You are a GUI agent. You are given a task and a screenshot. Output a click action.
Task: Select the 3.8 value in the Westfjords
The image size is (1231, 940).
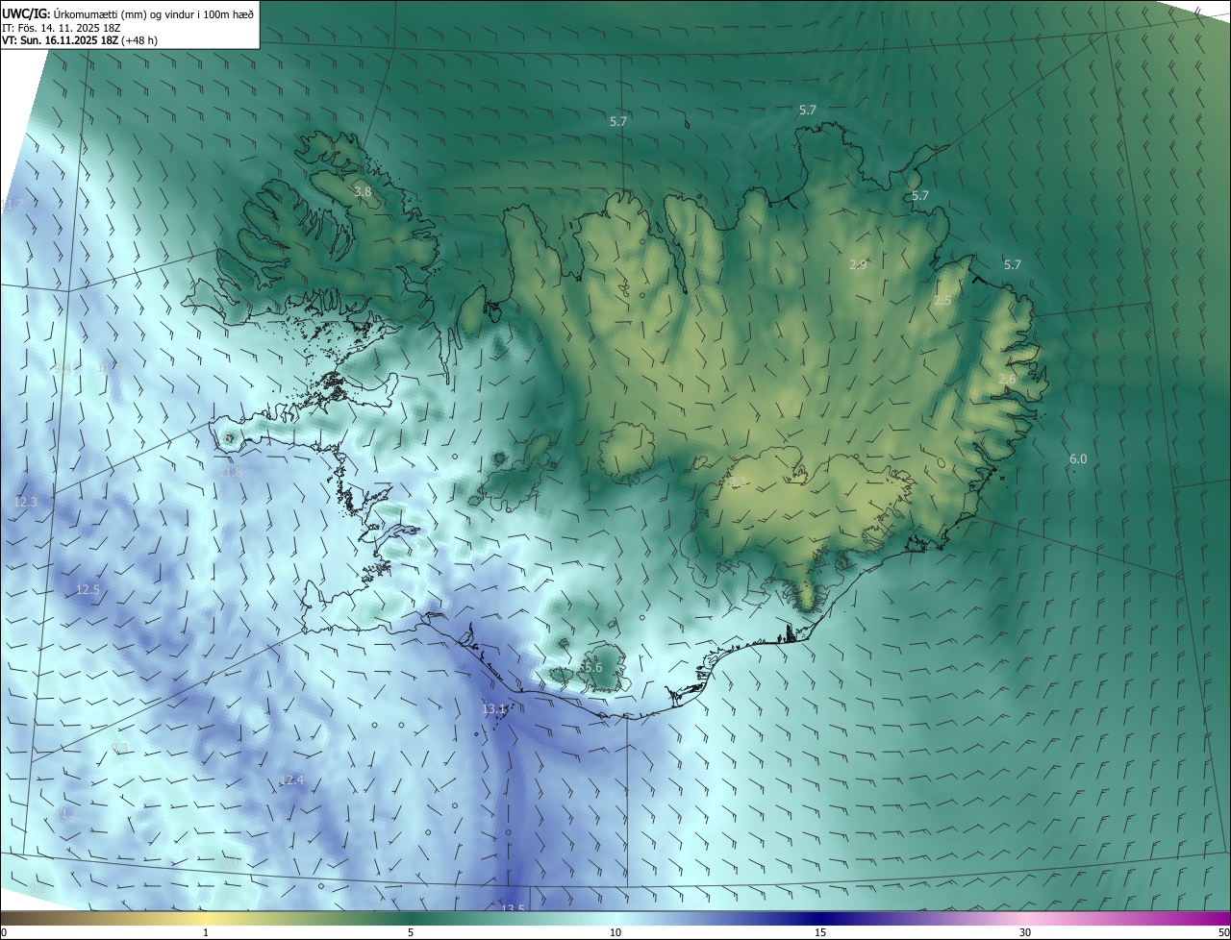pos(363,192)
